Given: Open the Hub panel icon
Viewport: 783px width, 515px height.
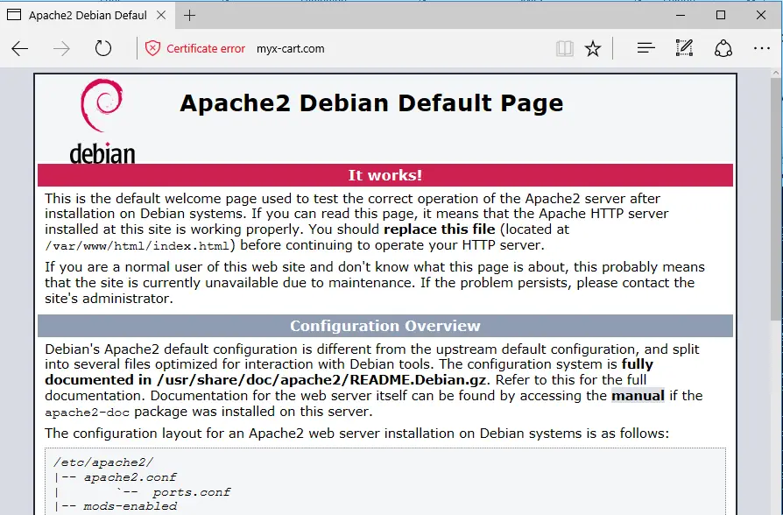Looking at the screenshot, I should click(645, 48).
